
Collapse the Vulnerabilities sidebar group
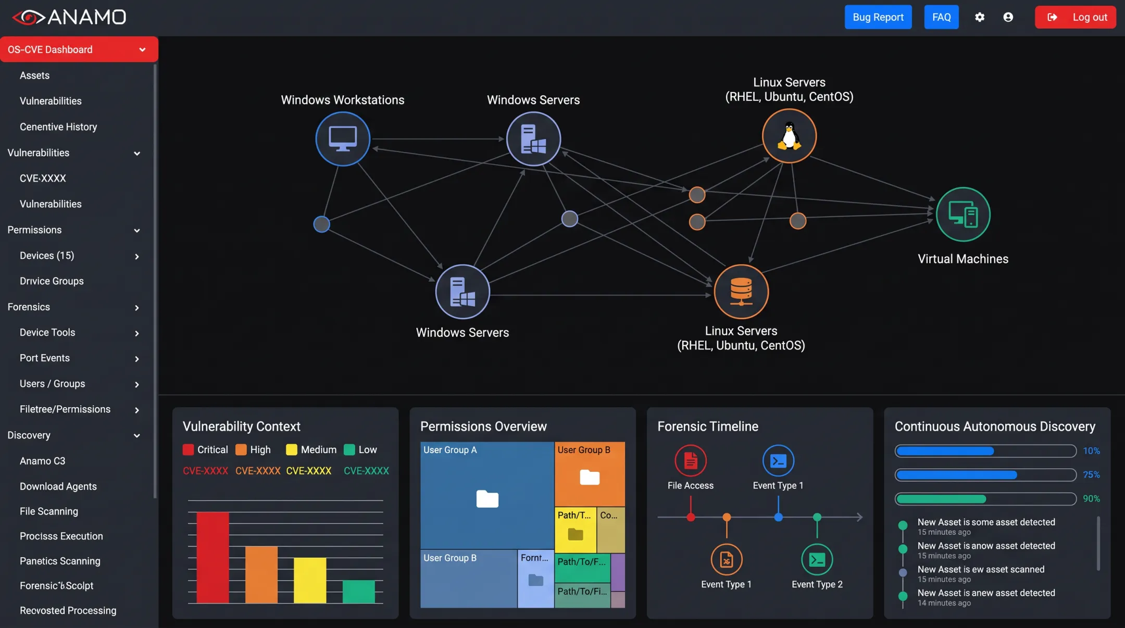tap(137, 153)
